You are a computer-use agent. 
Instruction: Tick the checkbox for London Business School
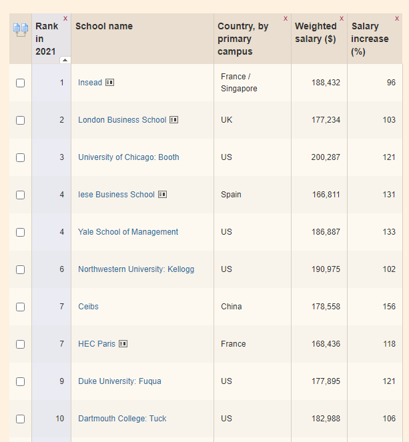(x=20, y=120)
